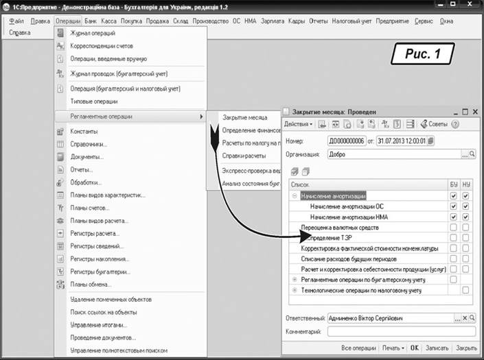Viewport: 484px width, 360px height.
Task: Click the uncheck-all icon above the list
Action: pos(306,171)
